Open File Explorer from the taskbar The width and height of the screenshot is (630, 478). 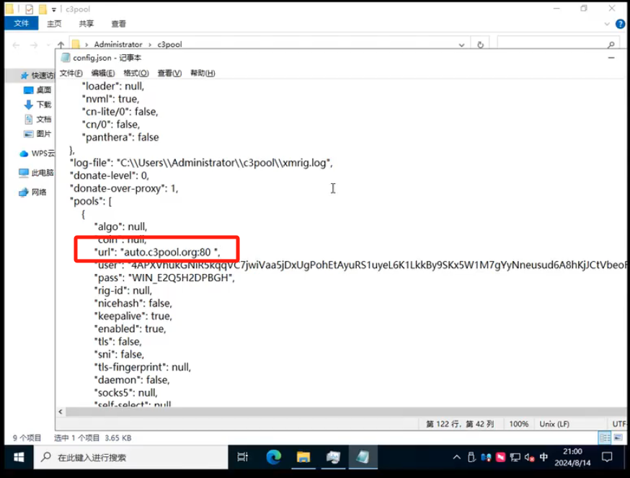coord(303,457)
